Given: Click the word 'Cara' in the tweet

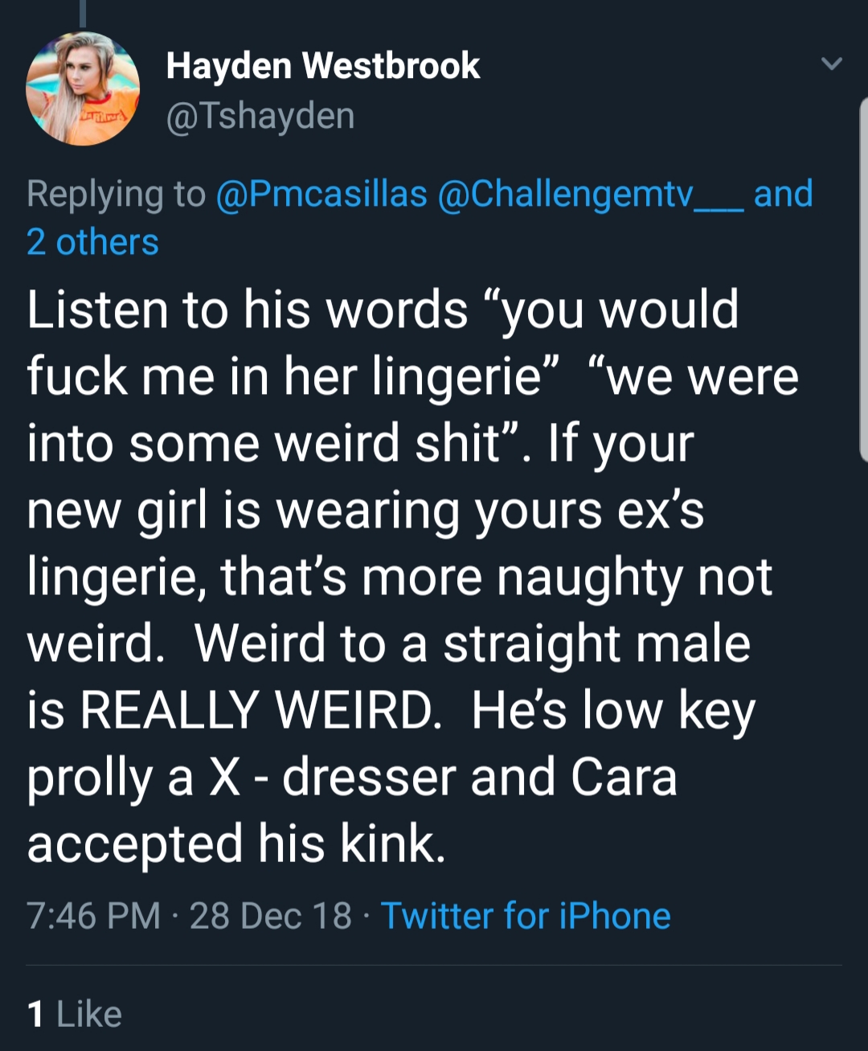Looking at the screenshot, I should pyautogui.click(x=624, y=778).
